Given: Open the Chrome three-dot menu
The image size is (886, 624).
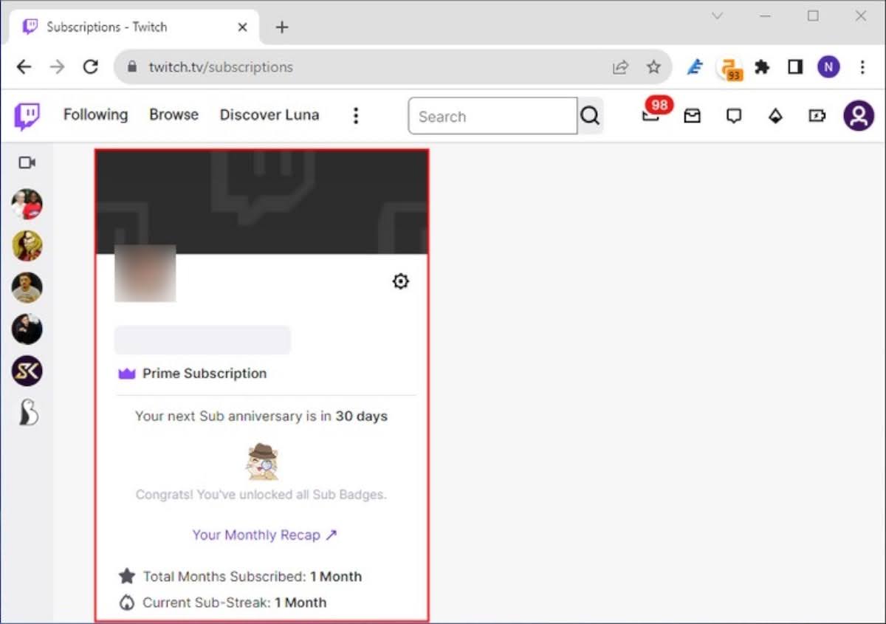Looking at the screenshot, I should tap(862, 67).
